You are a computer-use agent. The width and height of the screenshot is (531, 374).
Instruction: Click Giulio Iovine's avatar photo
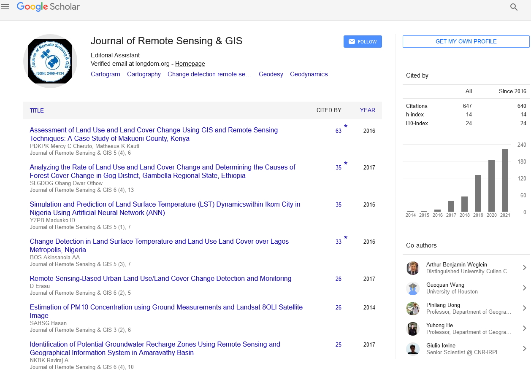tap(412, 349)
